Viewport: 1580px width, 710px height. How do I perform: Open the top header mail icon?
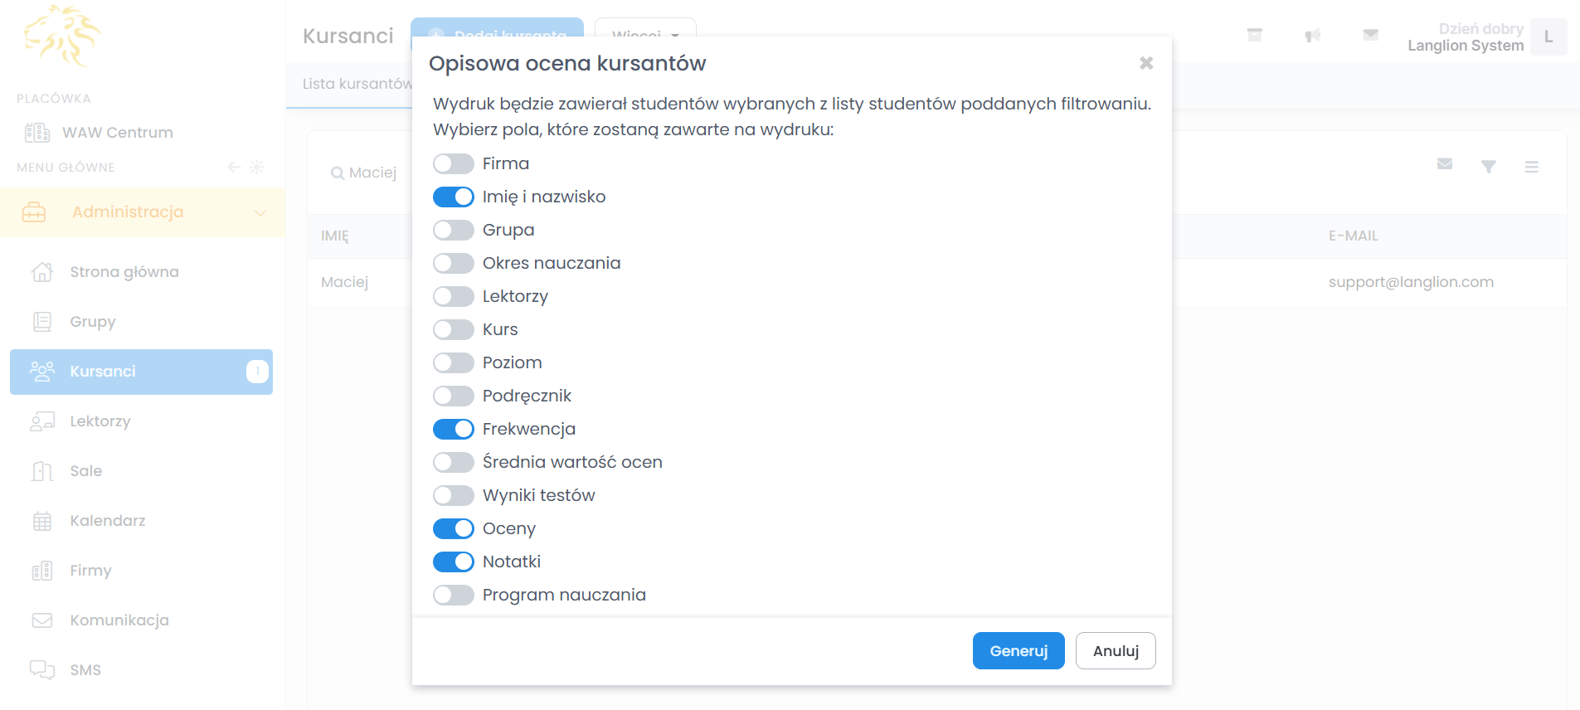(x=1371, y=35)
